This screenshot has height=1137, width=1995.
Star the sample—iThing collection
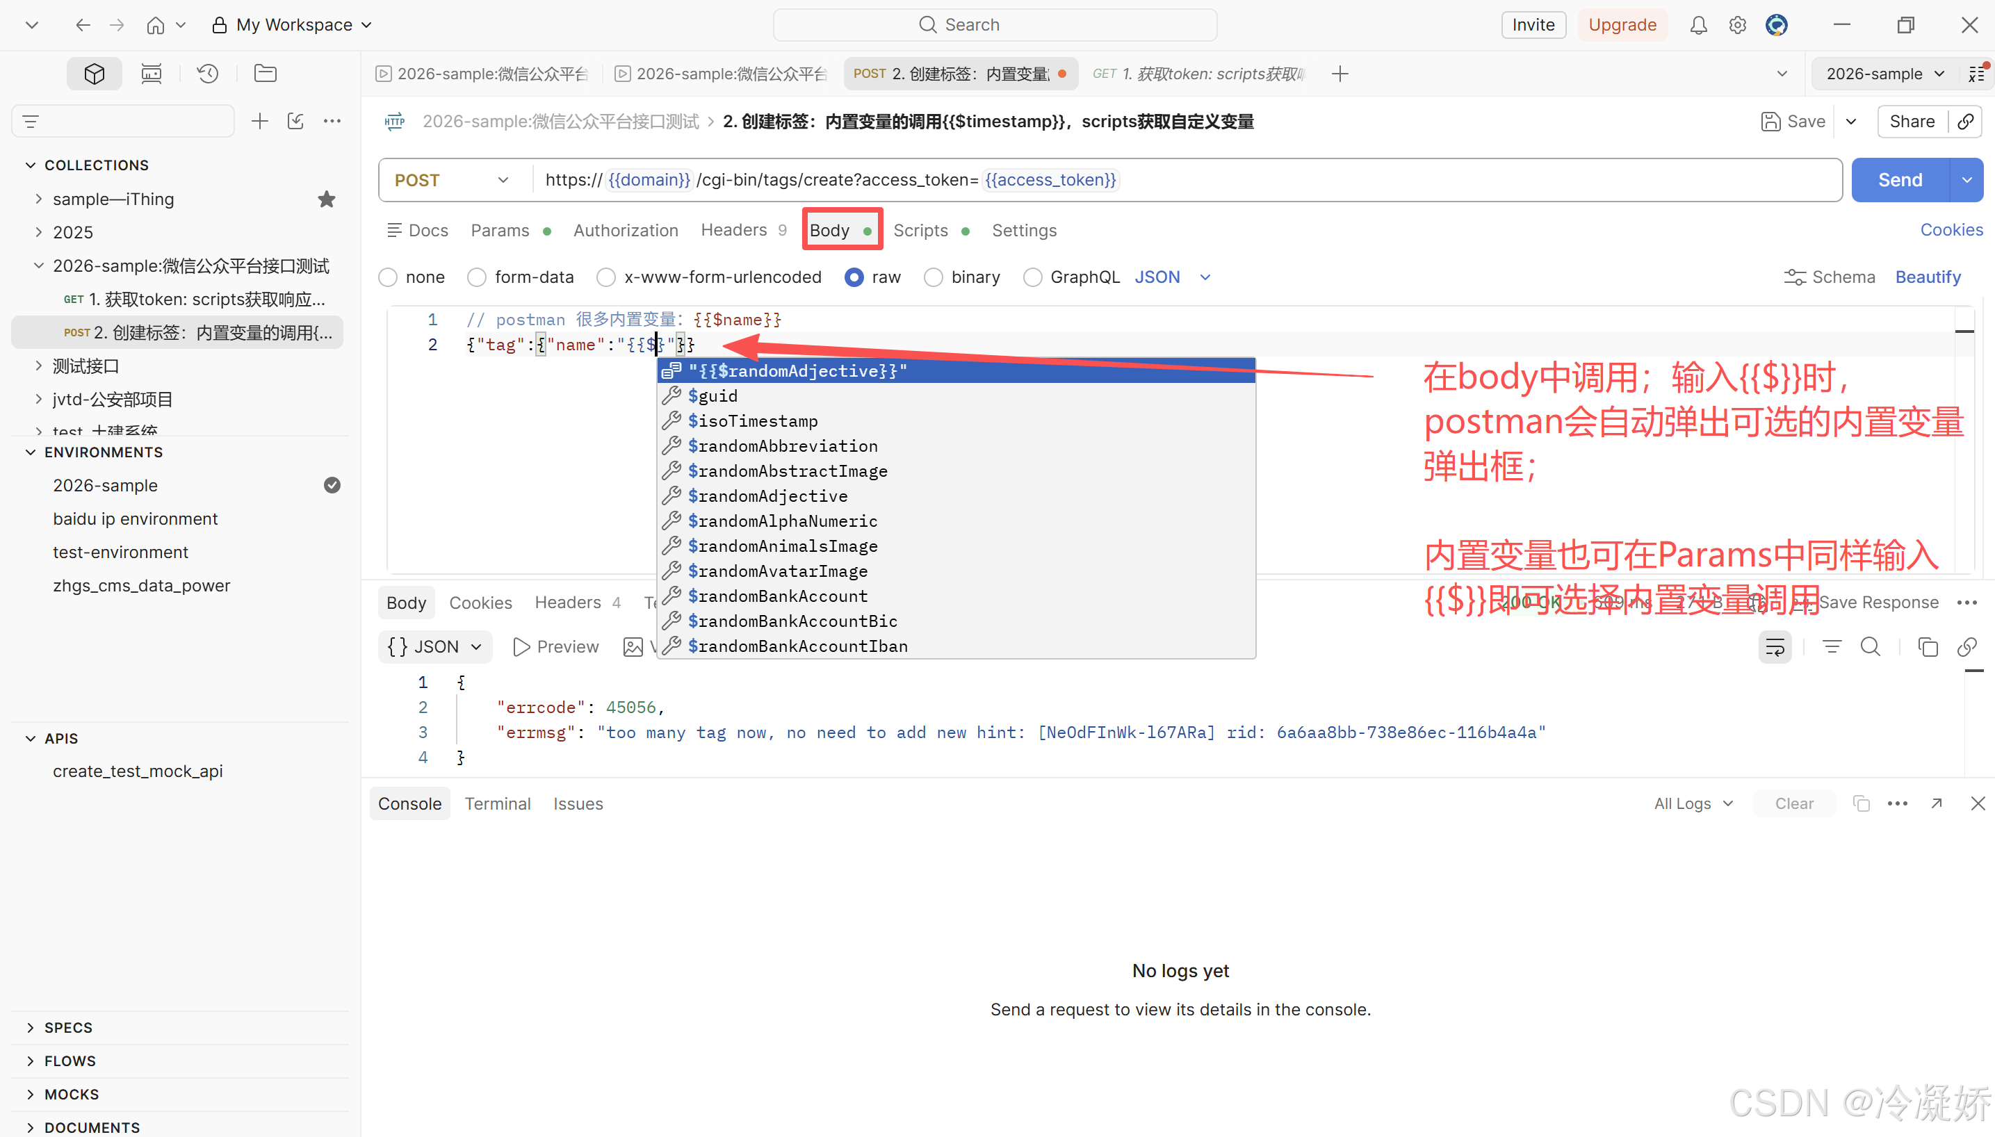click(x=327, y=199)
